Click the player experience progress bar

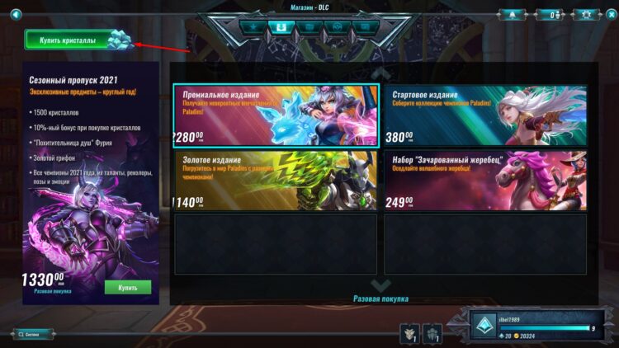(x=545, y=328)
